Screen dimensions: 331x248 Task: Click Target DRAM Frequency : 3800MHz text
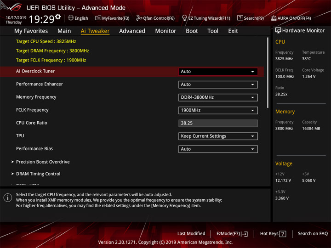[x=52, y=51]
